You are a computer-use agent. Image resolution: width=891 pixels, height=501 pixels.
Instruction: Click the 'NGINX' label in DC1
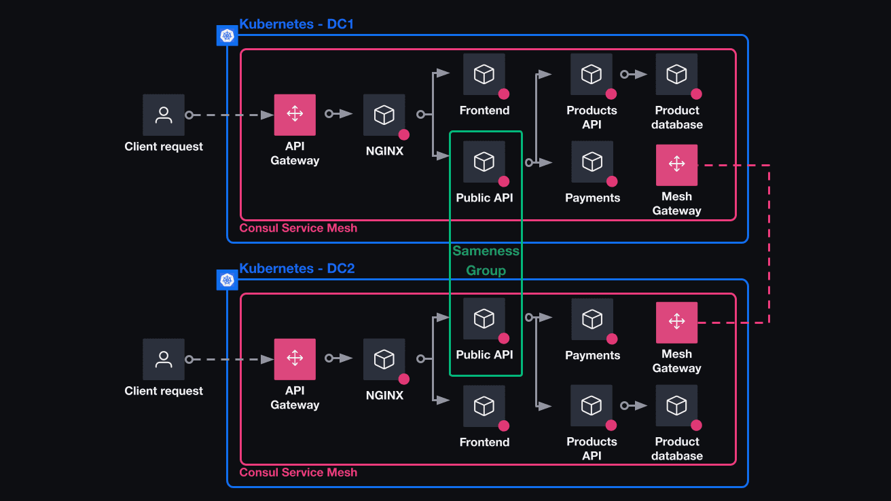[384, 151]
